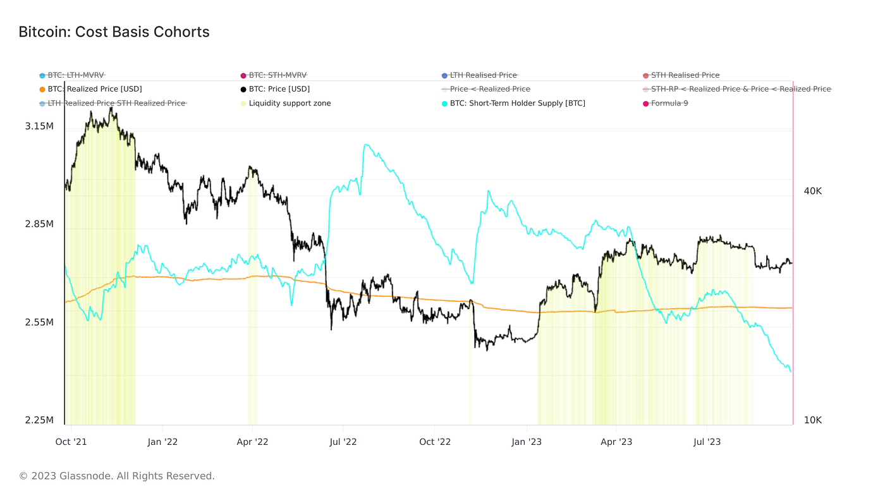Hide the BTC: Short-Term Holder Supply series

point(517,103)
